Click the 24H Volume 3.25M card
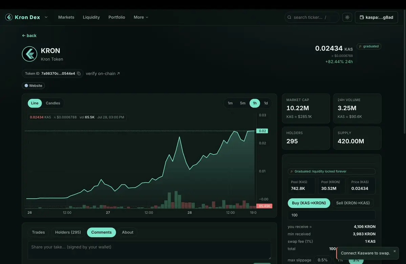This screenshot has height=264, width=406. coord(357,108)
